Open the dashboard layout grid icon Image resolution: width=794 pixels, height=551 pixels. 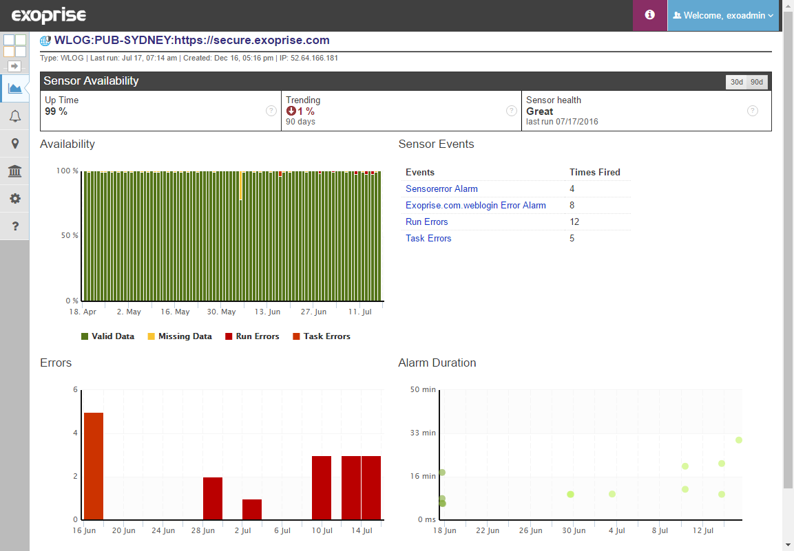click(14, 45)
